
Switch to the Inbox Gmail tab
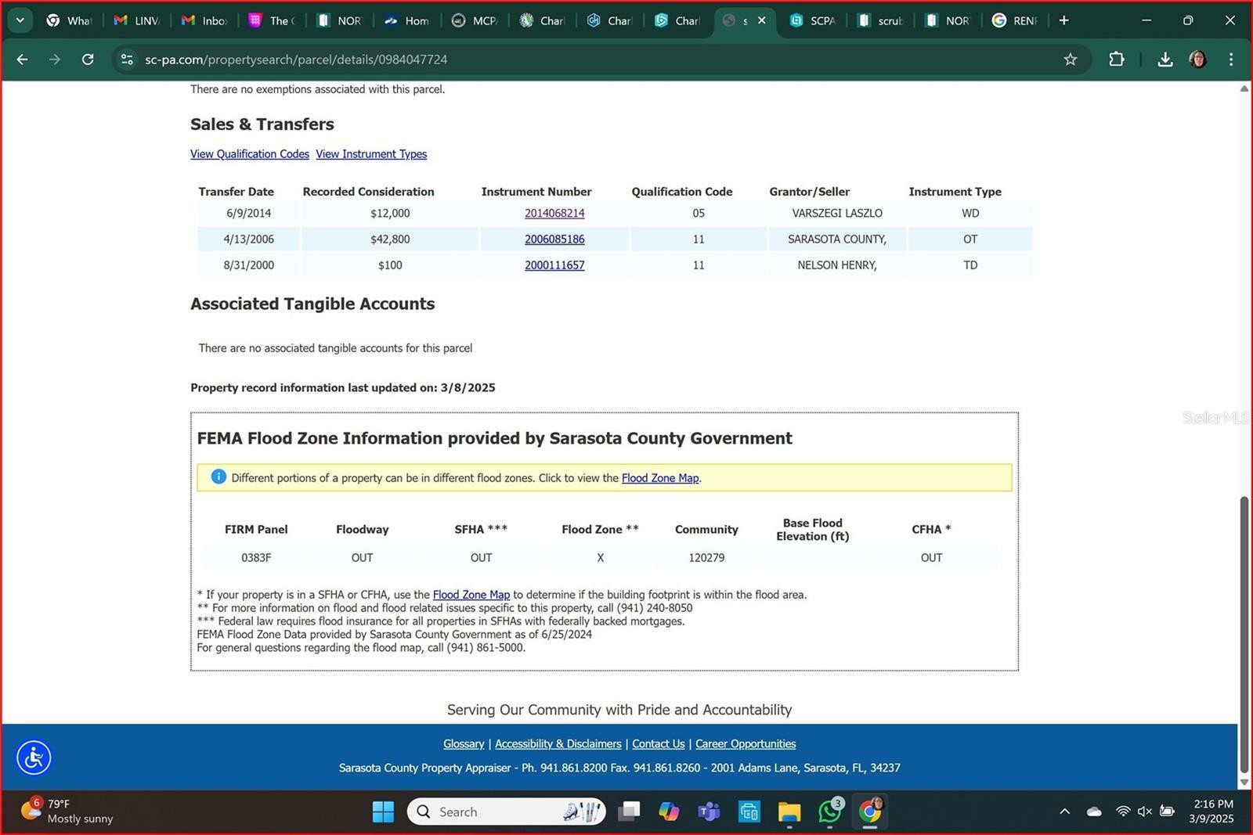pyautogui.click(x=205, y=20)
